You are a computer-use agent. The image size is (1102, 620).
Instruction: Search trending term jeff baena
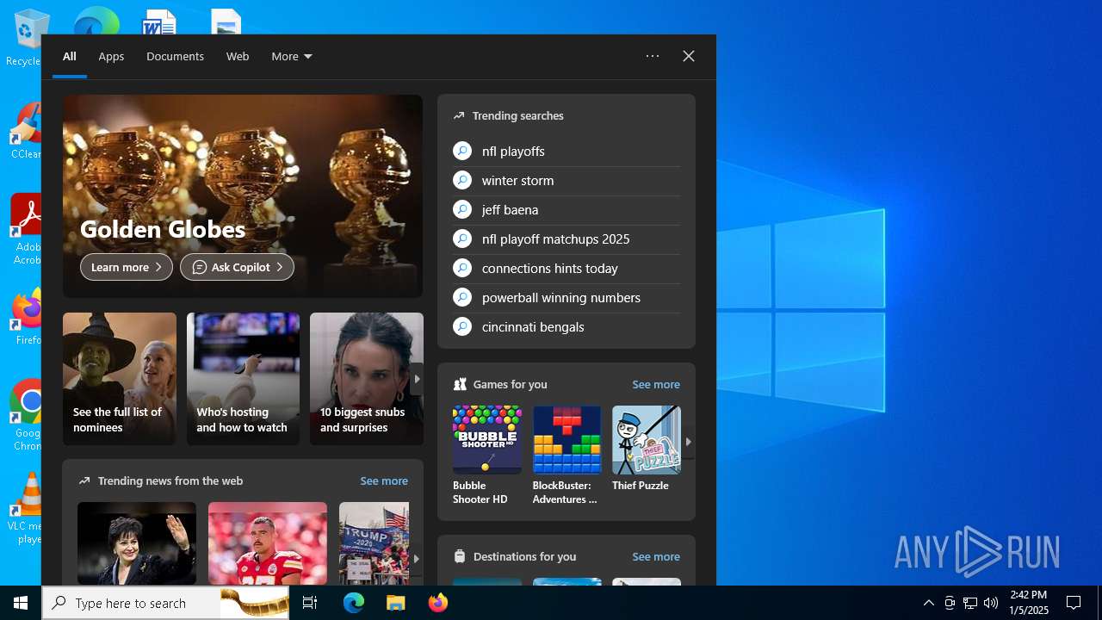point(510,209)
